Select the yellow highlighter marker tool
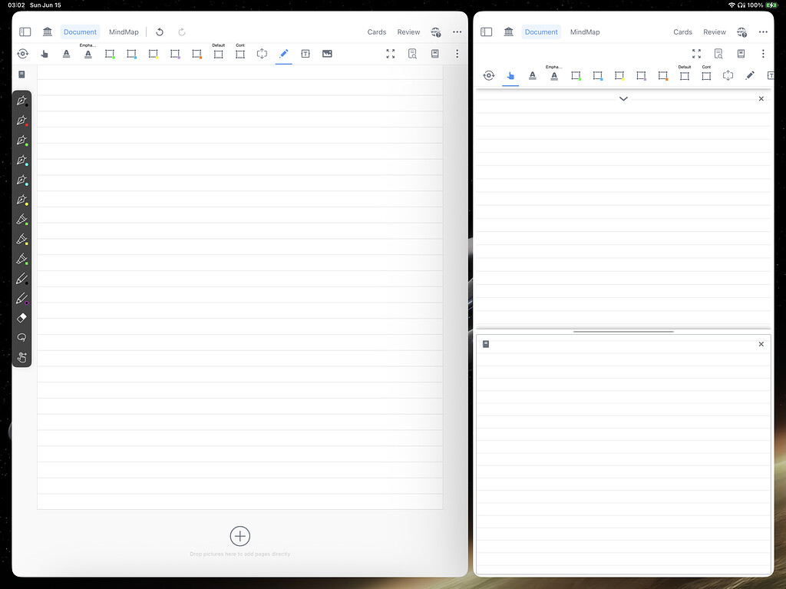The image size is (786, 589). pos(22,239)
